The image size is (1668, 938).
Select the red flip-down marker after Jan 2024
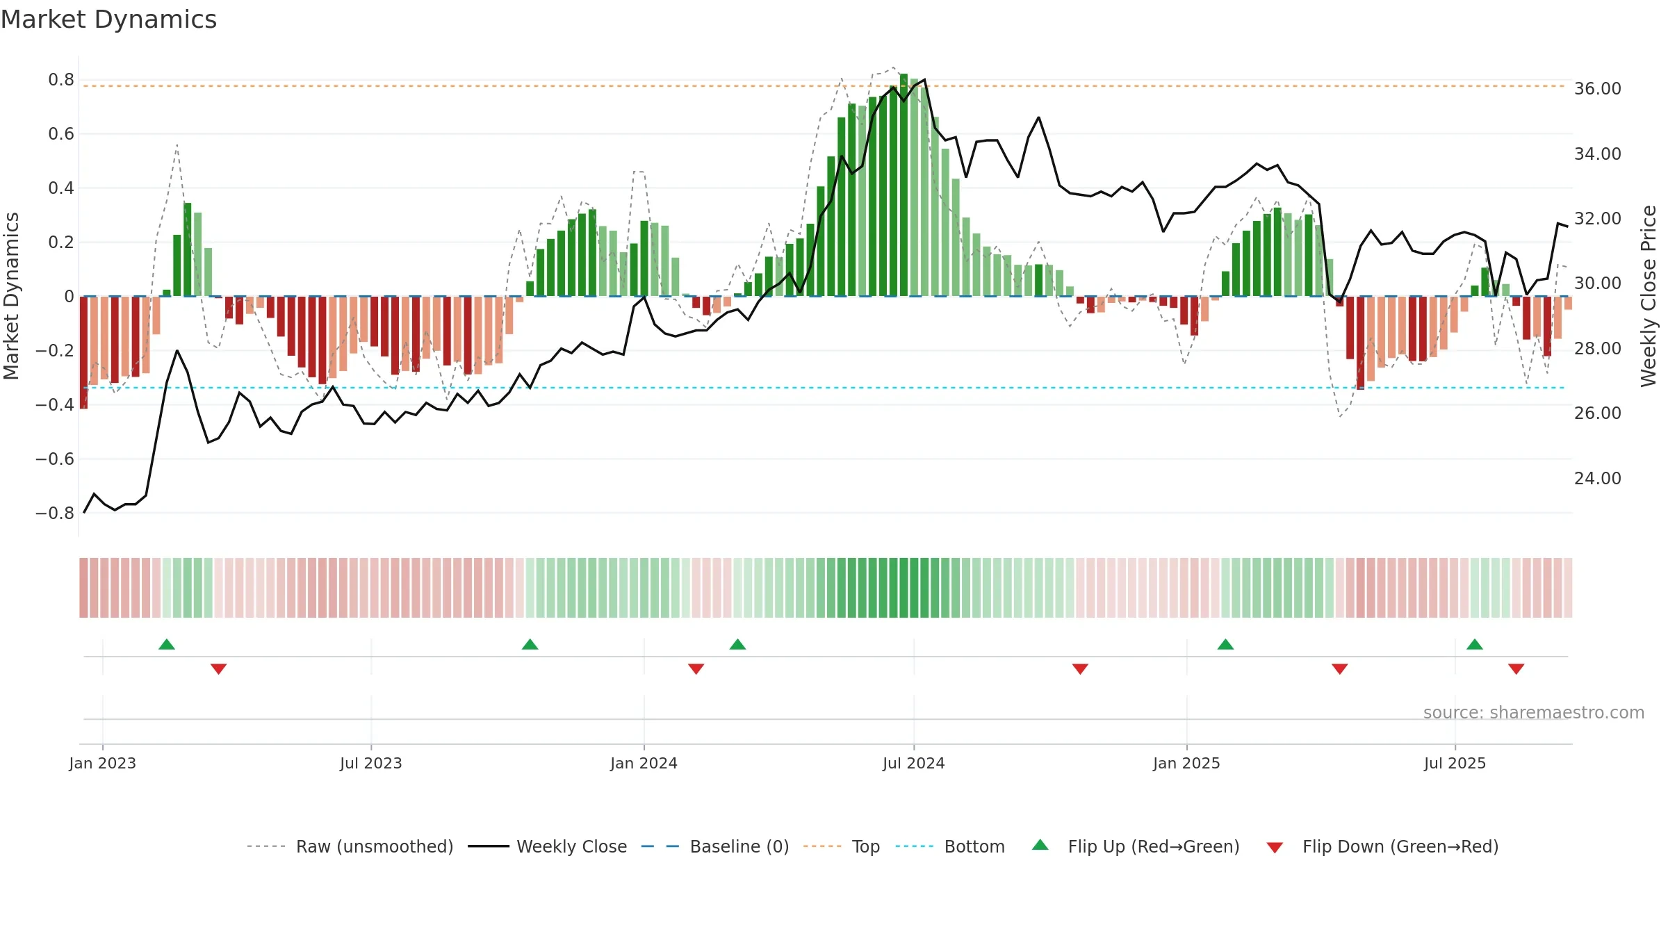coord(696,669)
